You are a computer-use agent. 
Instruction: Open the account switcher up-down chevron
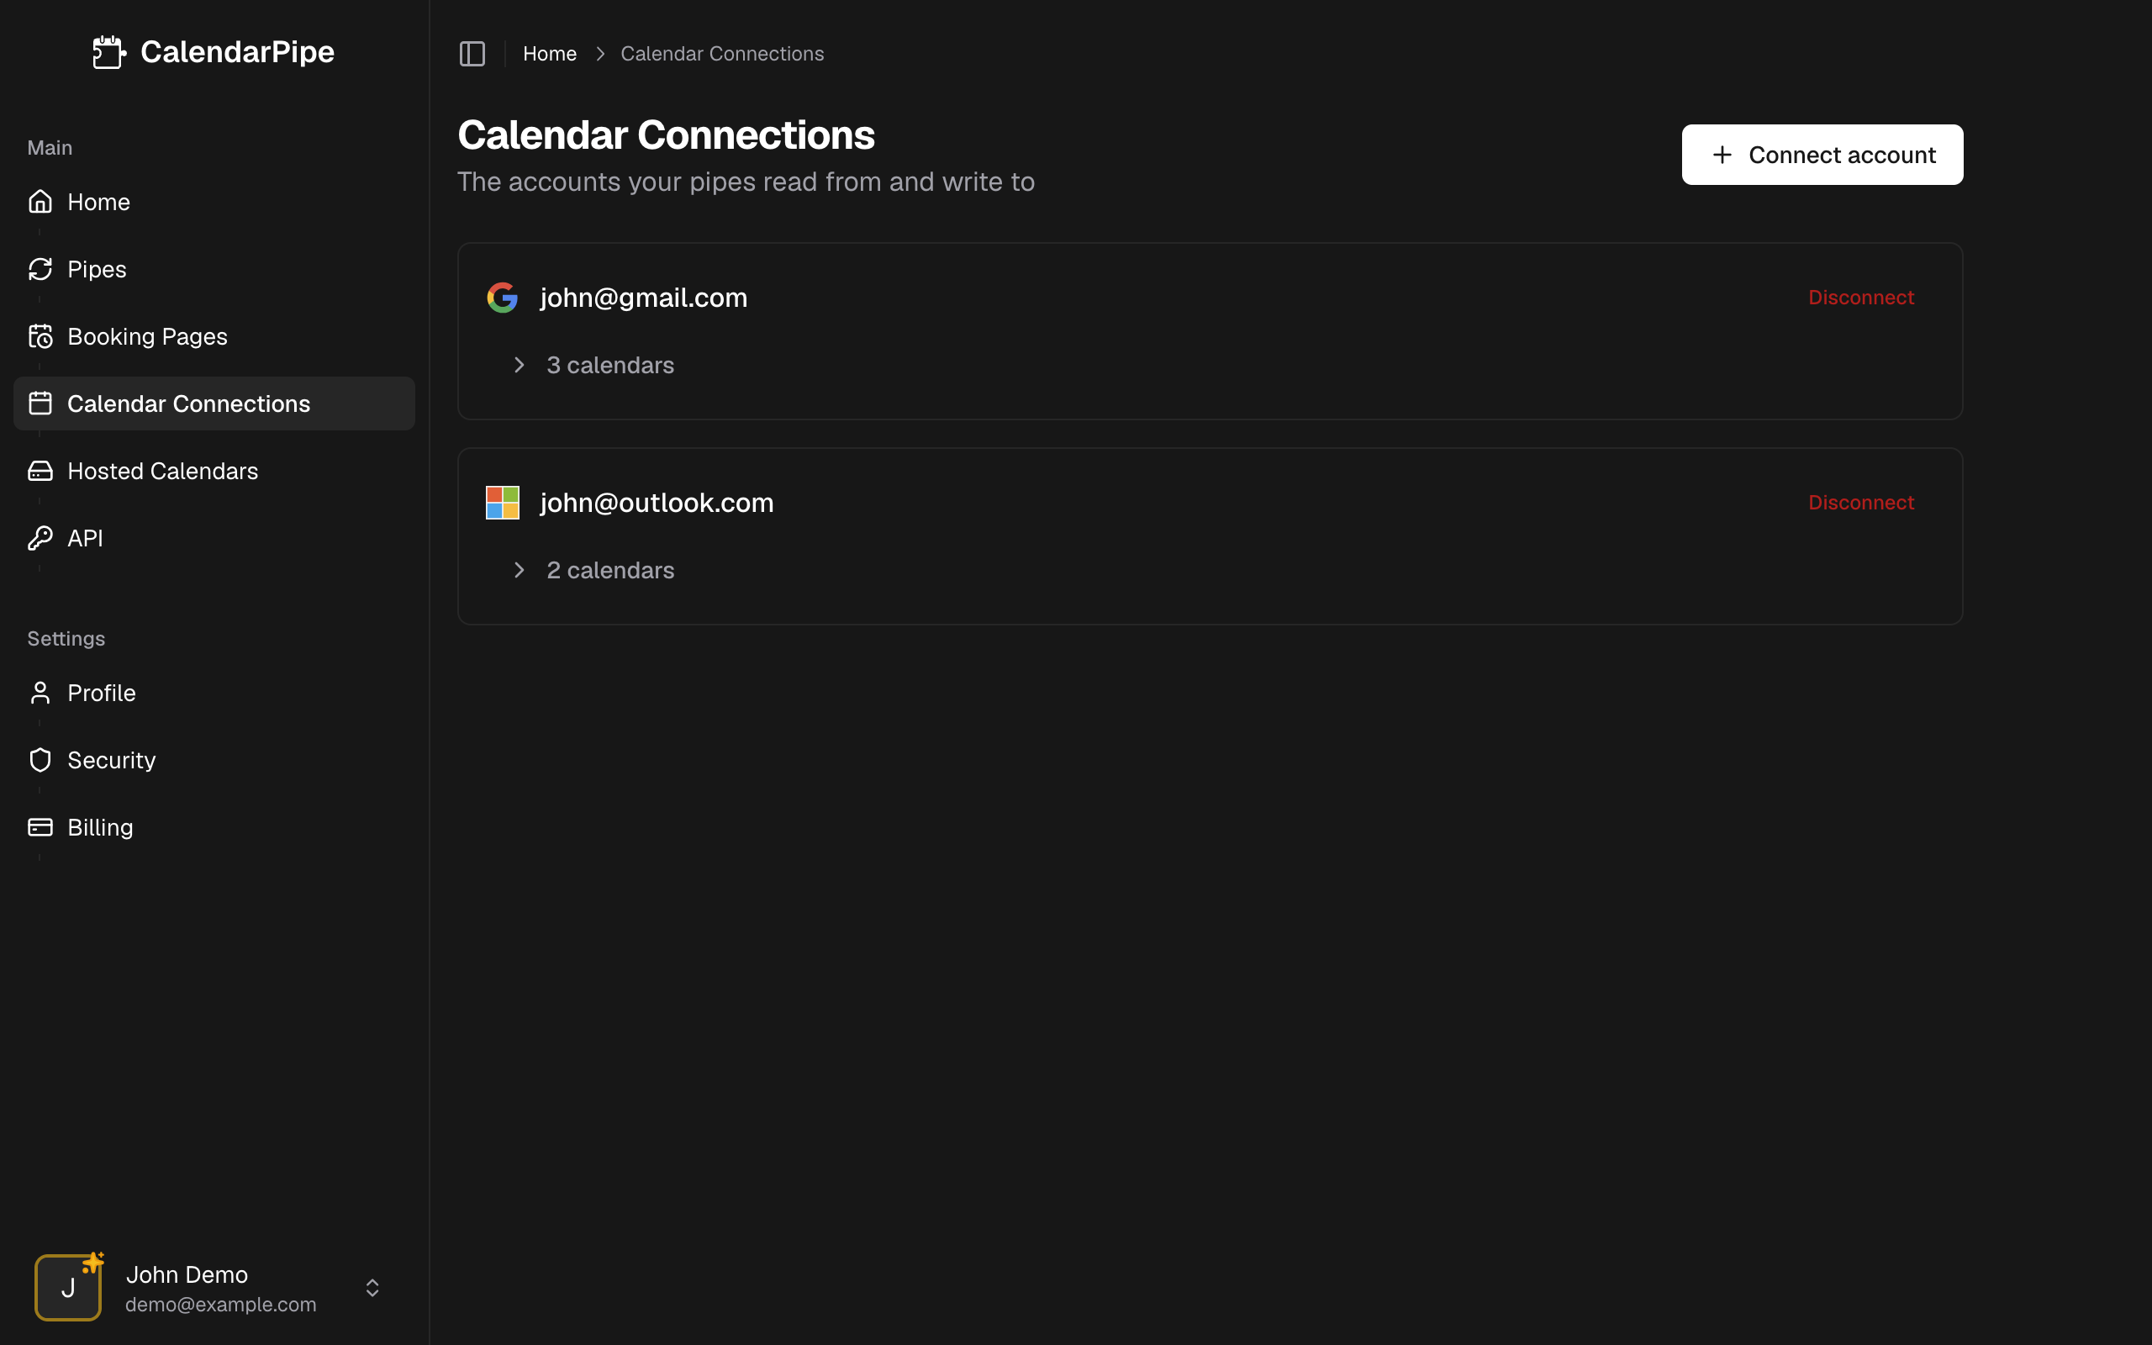pos(372,1288)
